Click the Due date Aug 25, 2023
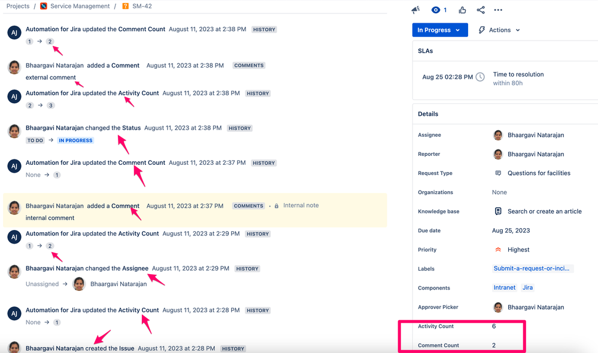The image size is (598, 353). pos(511,231)
